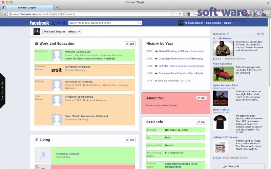Click the Living section pin icon
This screenshot has height=169, width=271.
click(x=37, y=140)
